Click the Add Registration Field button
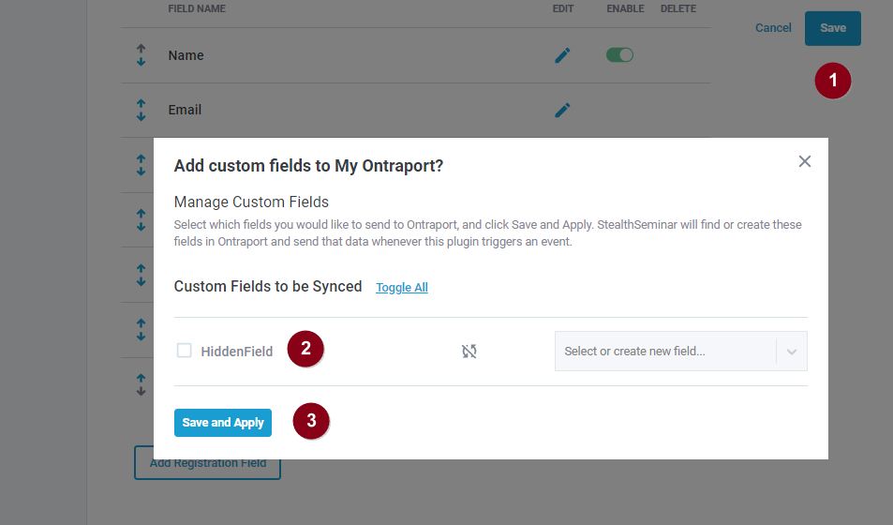The height and width of the screenshot is (525, 893). pyautogui.click(x=207, y=463)
